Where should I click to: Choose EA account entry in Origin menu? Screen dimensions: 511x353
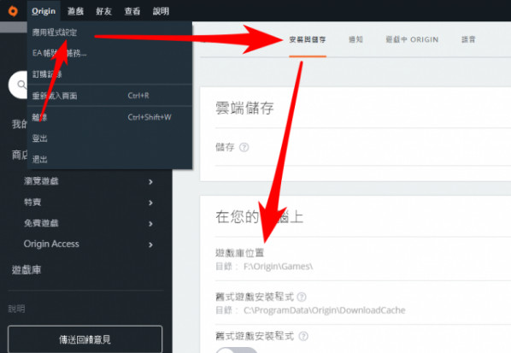pyautogui.click(x=109, y=53)
